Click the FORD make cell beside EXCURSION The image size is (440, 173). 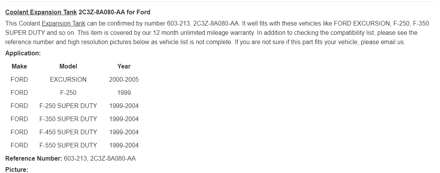[19, 80]
